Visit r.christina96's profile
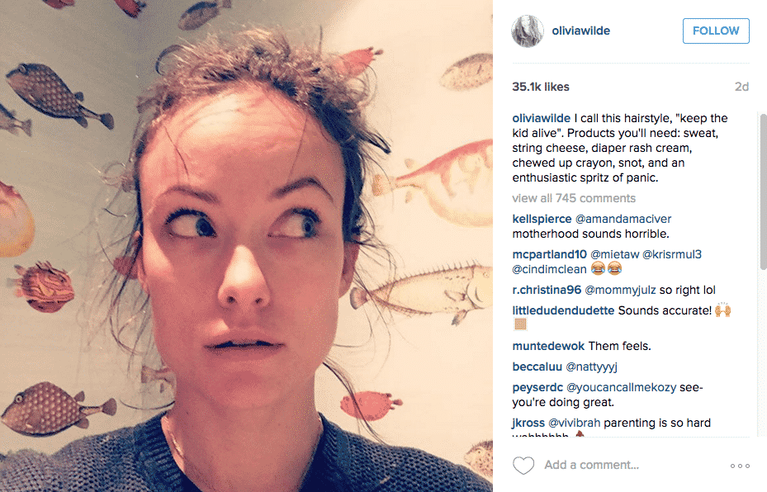767x492 pixels. pyautogui.click(x=547, y=290)
